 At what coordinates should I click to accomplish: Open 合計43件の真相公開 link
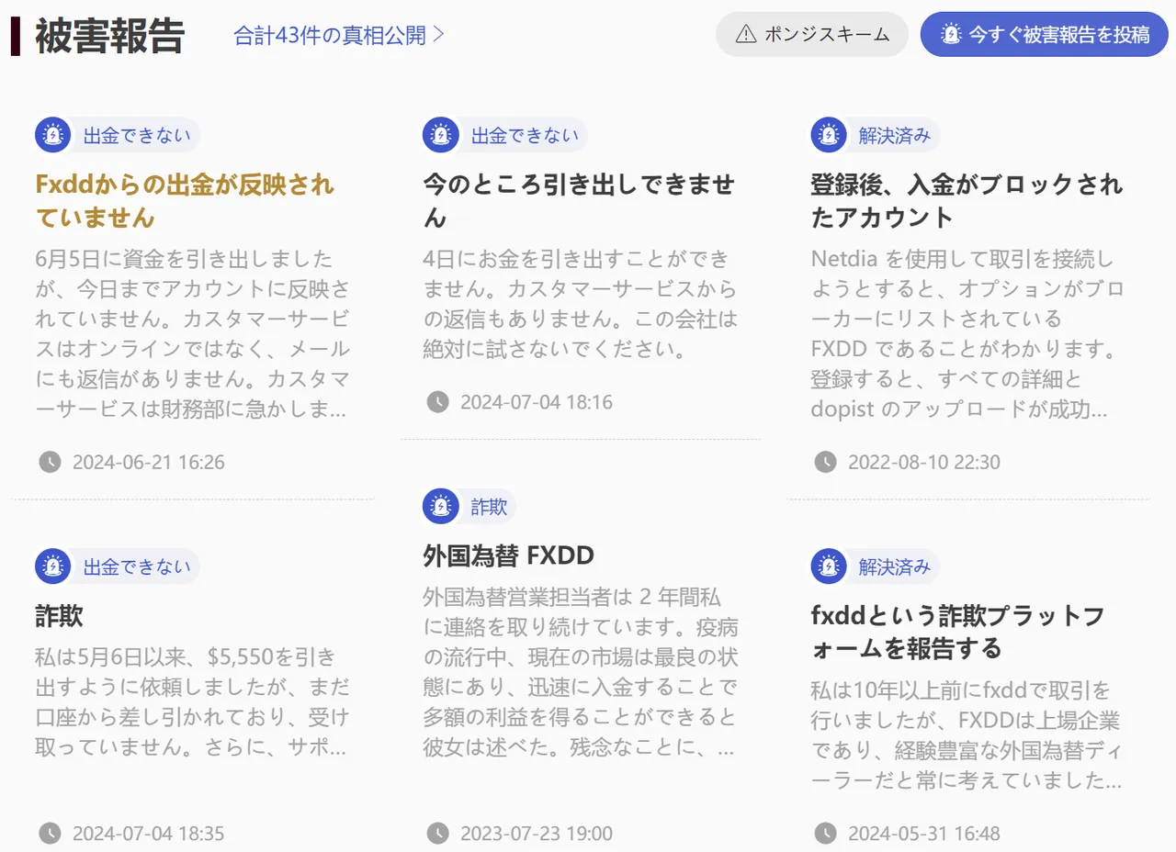pyautogui.click(x=339, y=35)
